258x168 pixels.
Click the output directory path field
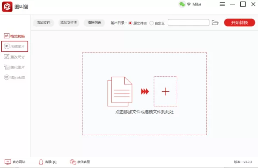pyautogui.click(x=188, y=22)
